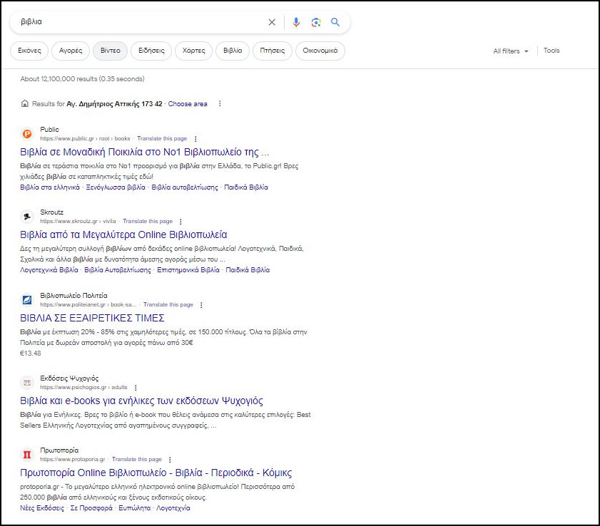
Task: Expand the All filters dropdown
Action: [x=511, y=51]
